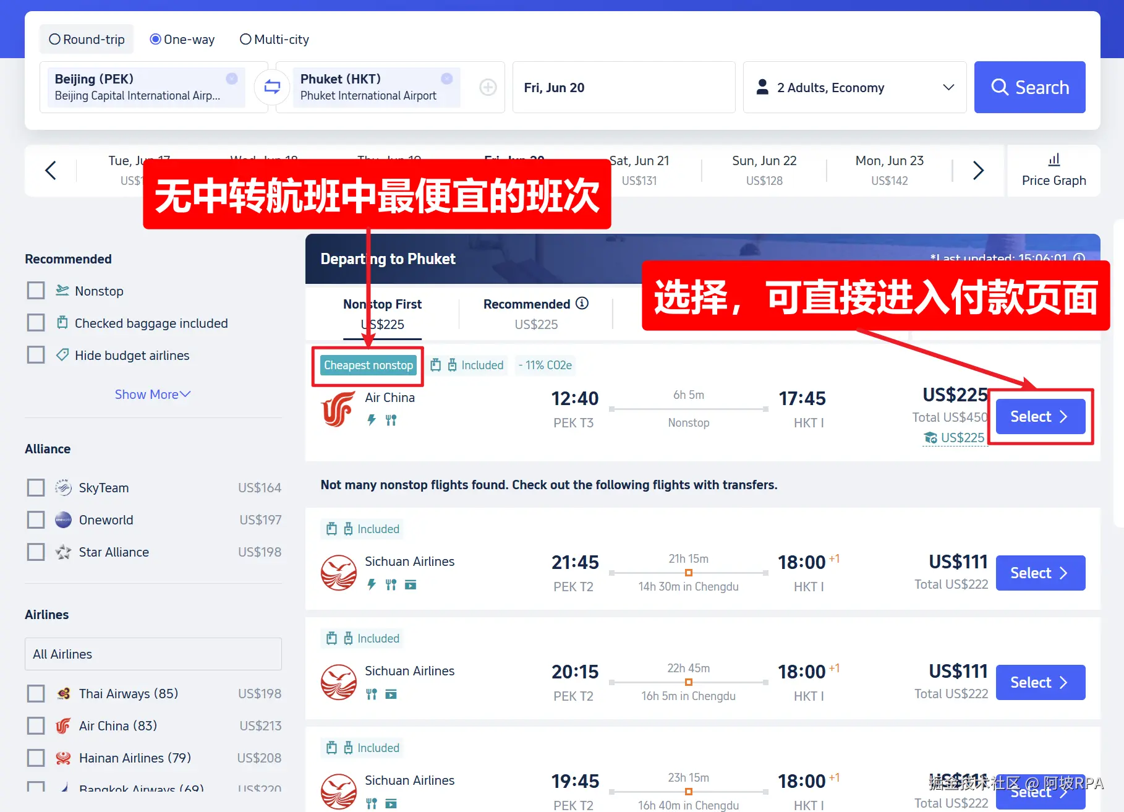Click meal icon on 20:15 flight
This screenshot has height=812, width=1124.
pos(371,694)
